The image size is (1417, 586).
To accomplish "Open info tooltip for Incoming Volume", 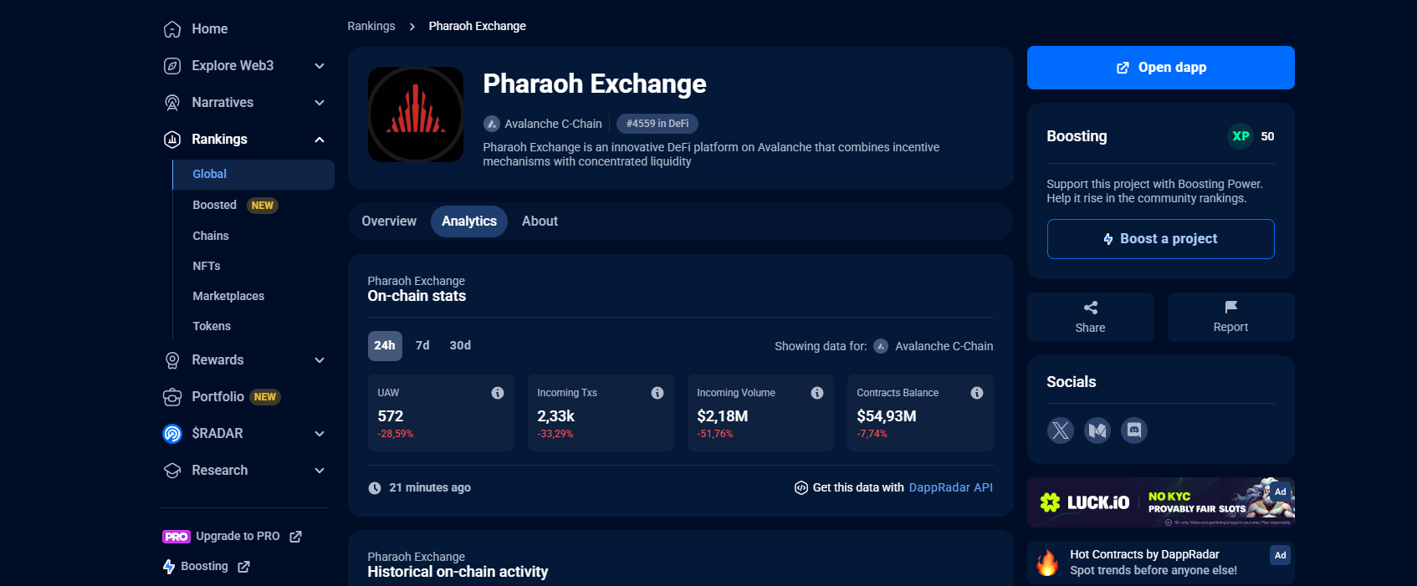I will [x=817, y=393].
